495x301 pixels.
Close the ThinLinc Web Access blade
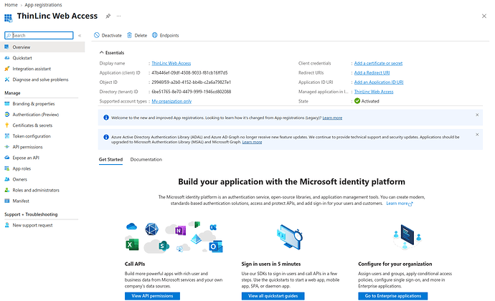coord(484,16)
